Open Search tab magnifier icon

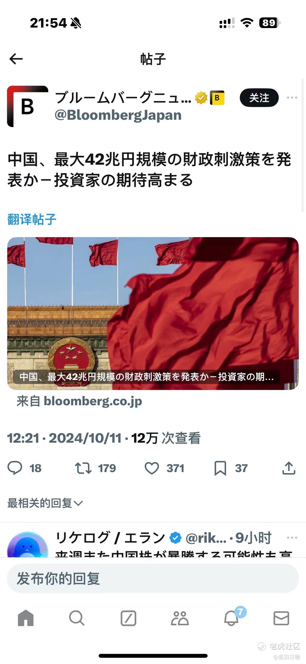pyautogui.click(x=77, y=618)
